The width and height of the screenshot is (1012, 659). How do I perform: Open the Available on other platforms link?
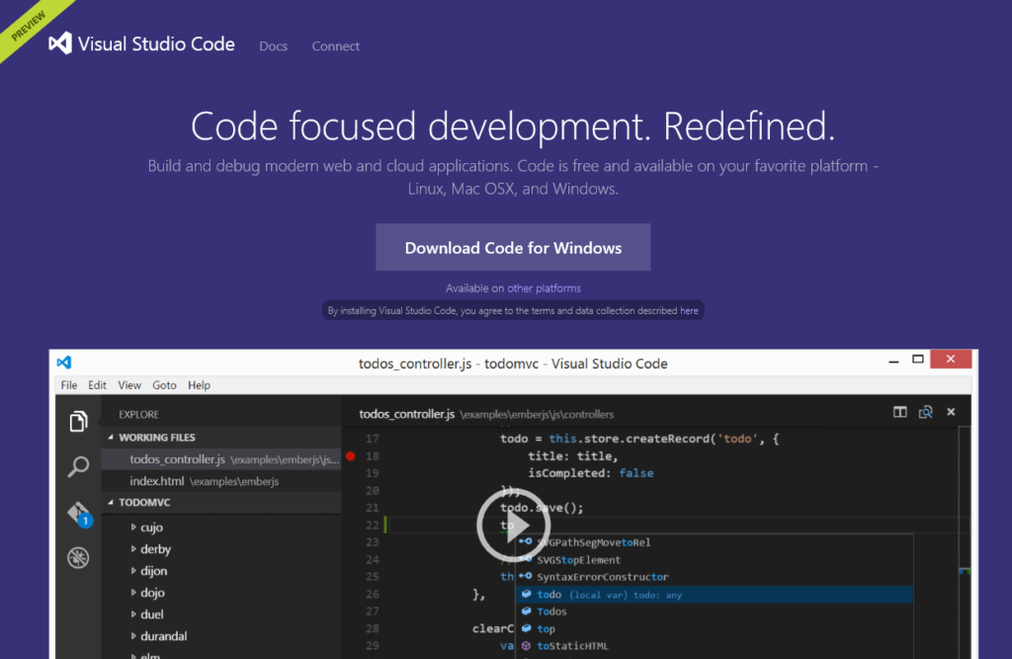[x=513, y=288]
